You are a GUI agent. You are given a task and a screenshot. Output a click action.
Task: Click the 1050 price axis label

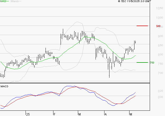[x=159, y=8]
